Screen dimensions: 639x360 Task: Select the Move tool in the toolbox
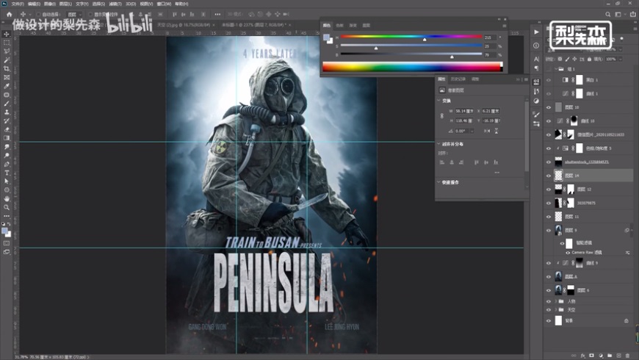coord(7,34)
